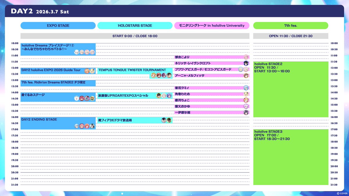349x196 pixels.
Task: Click the 癒月ちょこ name text
Action: 182,100
